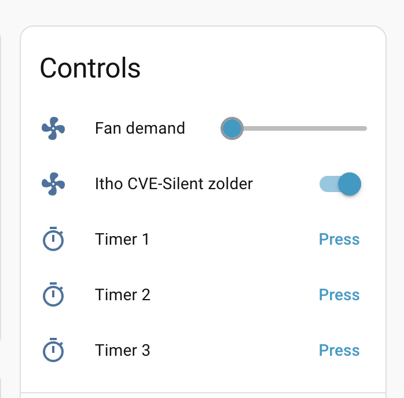Click the Timer 3 stopwatch icon
The width and height of the screenshot is (404, 398).
[x=53, y=350]
